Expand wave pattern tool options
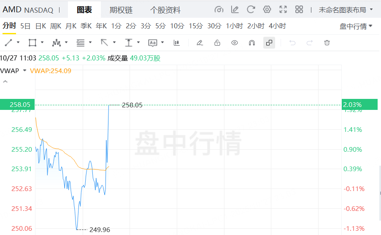381x235 pixels. pos(66,42)
